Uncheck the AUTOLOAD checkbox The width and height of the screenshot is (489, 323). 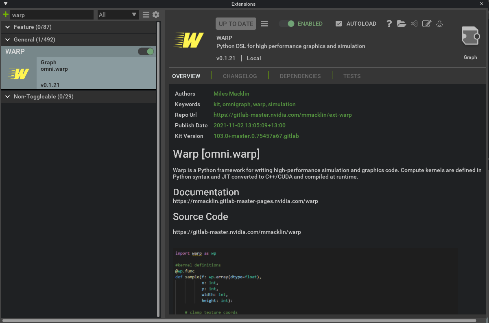coord(339,24)
